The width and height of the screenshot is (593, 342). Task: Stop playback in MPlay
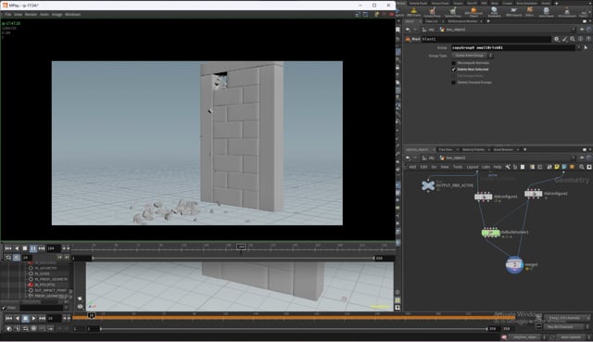(25, 248)
